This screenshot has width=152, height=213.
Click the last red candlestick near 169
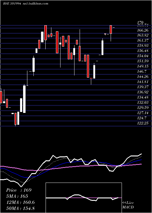tap(111, 30)
